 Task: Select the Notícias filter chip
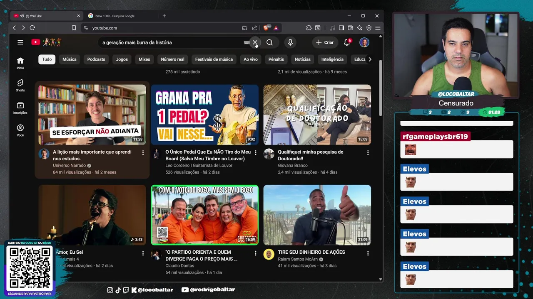pyautogui.click(x=303, y=59)
